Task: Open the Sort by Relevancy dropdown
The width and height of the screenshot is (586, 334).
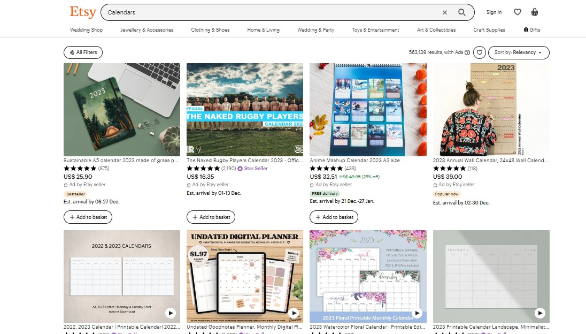Action: [519, 52]
